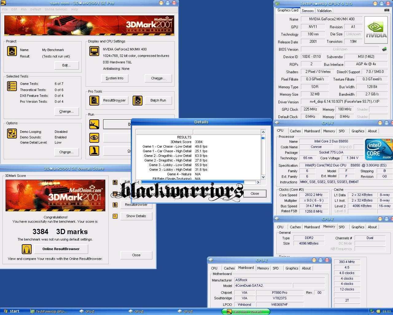Viewport: 393px width, 315px height.
Task: Click the Project icon beside My Benchmark
Action: click(12, 51)
